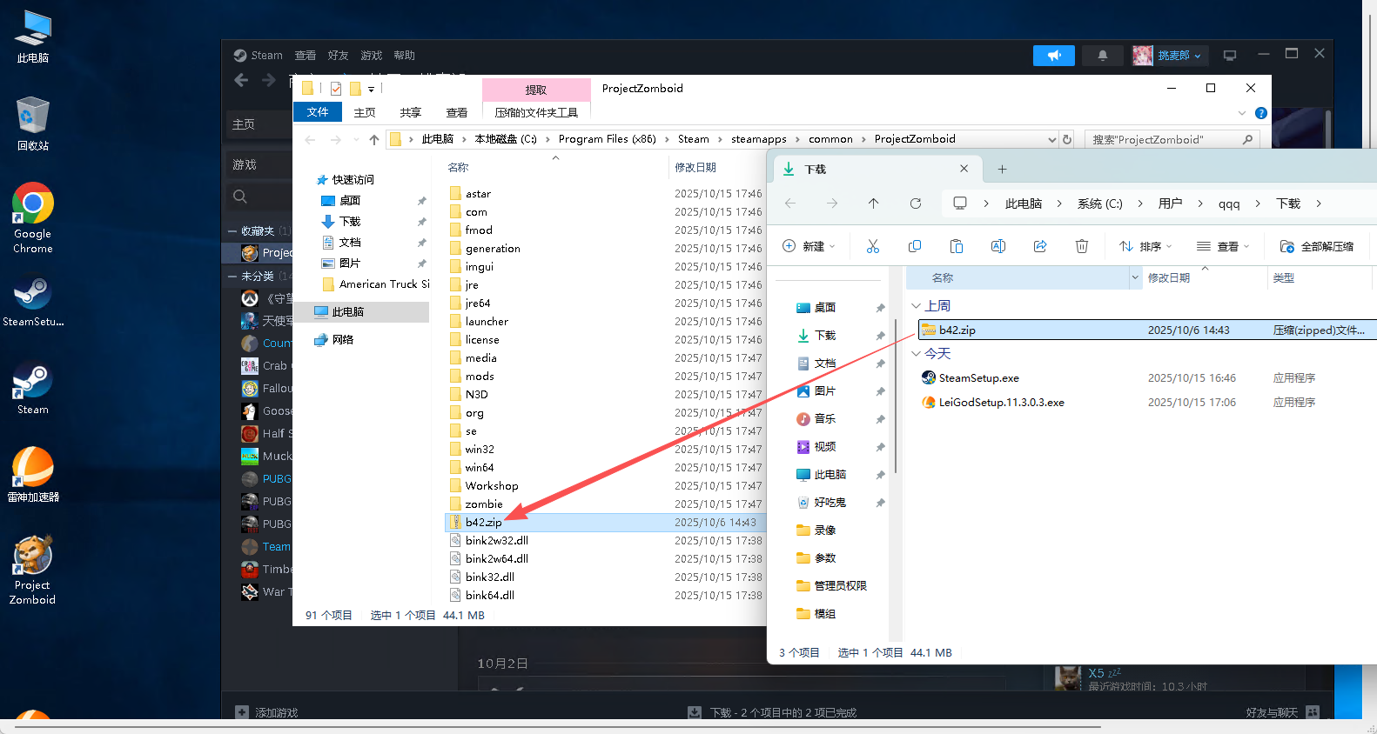Collapse the 今天 file group
Viewport: 1377px width, 734px height.
[916, 354]
